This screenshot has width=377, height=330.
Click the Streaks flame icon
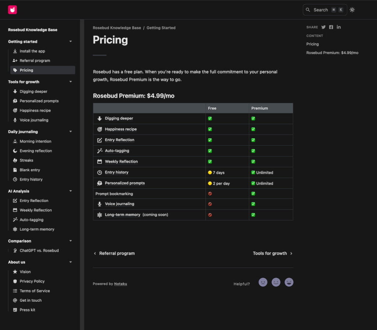point(15,160)
